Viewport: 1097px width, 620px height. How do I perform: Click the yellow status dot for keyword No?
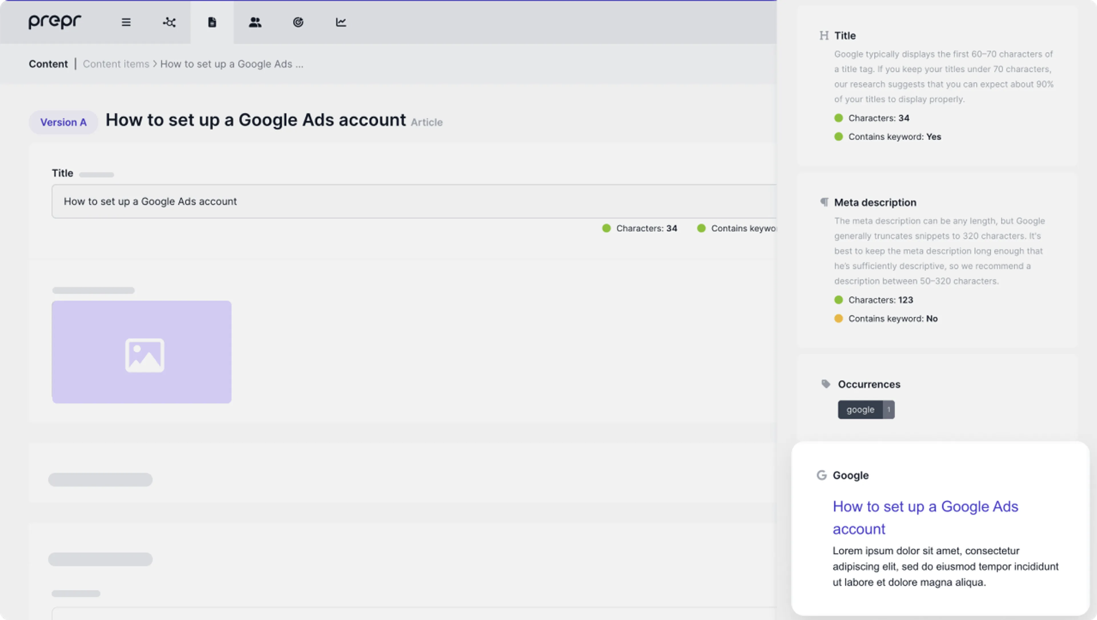tap(838, 319)
